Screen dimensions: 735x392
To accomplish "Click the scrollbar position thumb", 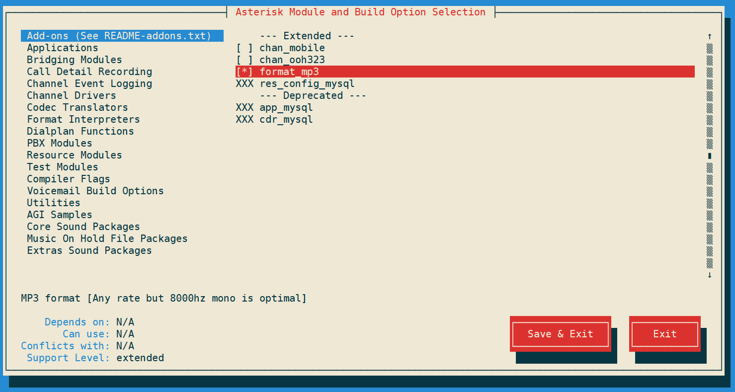I will click(x=710, y=156).
